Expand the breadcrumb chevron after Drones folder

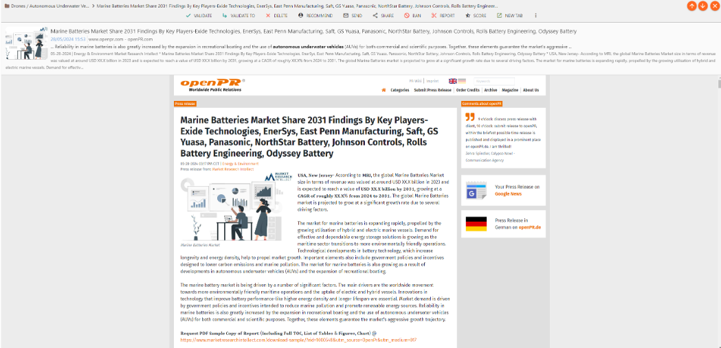pyautogui.click(x=93, y=6)
